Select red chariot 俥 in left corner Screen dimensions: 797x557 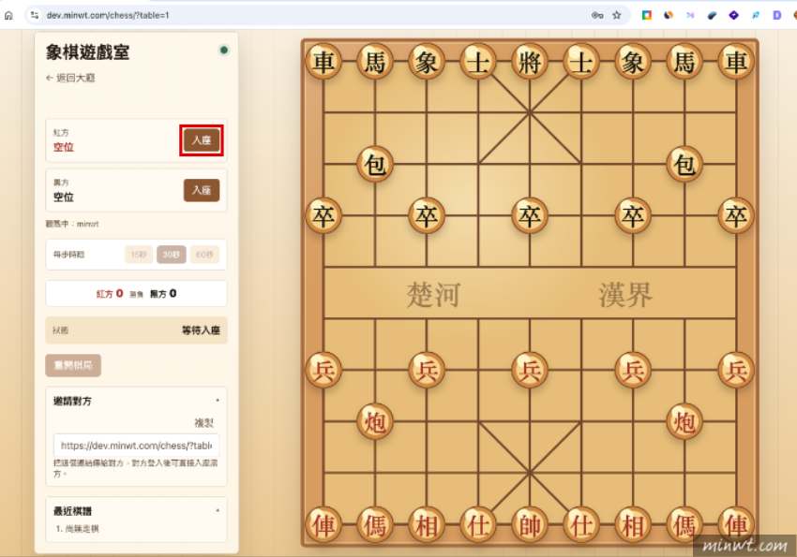click(x=323, y=524)
